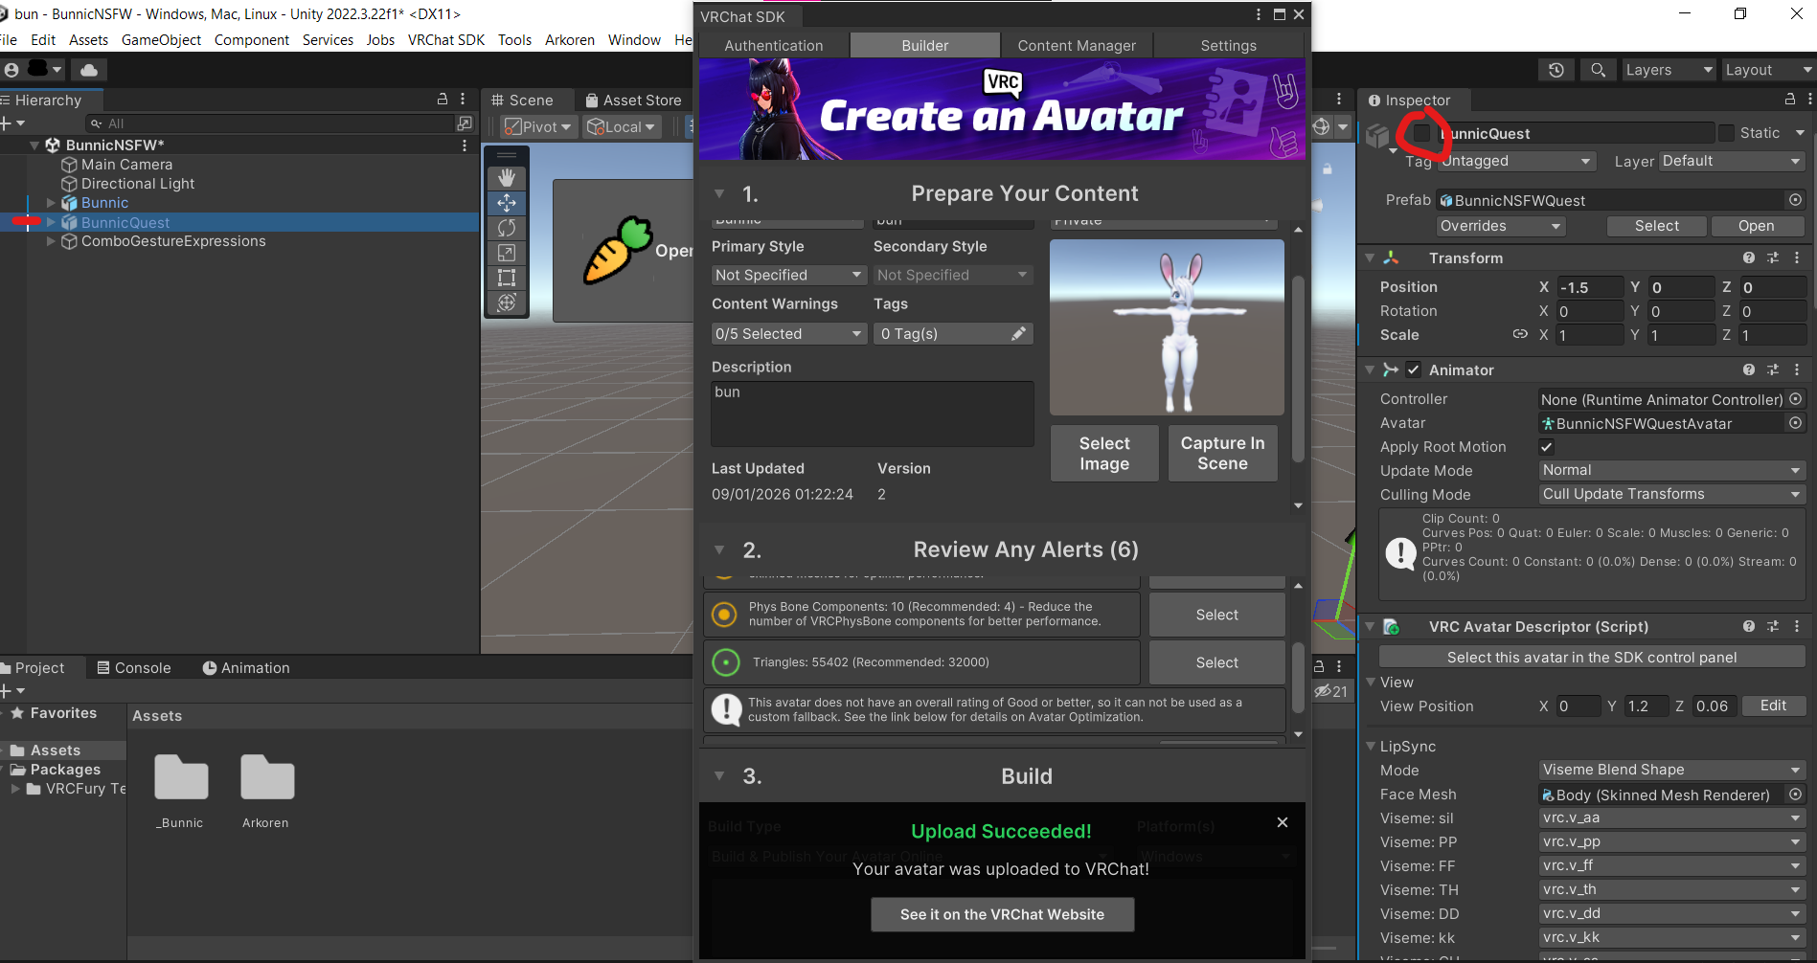This screenshot has width=1817, height=963.
Task: Lock the Inspector panel with padlock icon
Action: pos(1789,99)
